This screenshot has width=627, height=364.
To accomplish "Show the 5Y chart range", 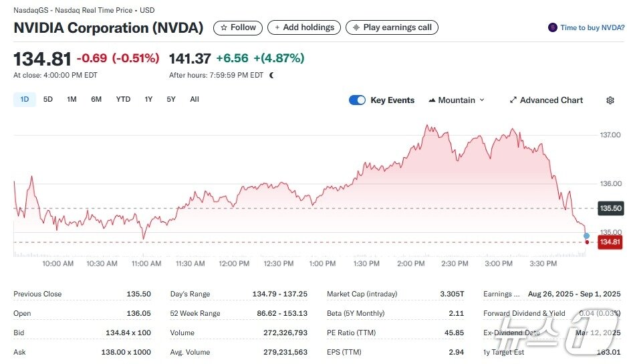I will tap(171, 100).
